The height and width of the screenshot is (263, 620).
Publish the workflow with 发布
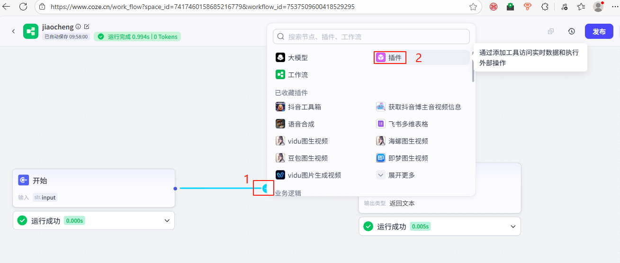pyautogui.click(x=599, y=31)
